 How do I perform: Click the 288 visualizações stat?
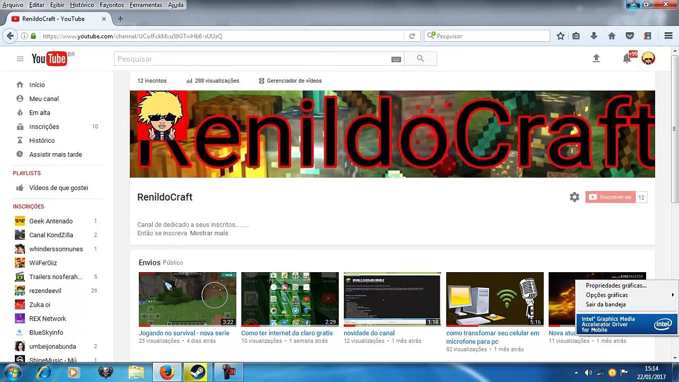pos(213,81)
